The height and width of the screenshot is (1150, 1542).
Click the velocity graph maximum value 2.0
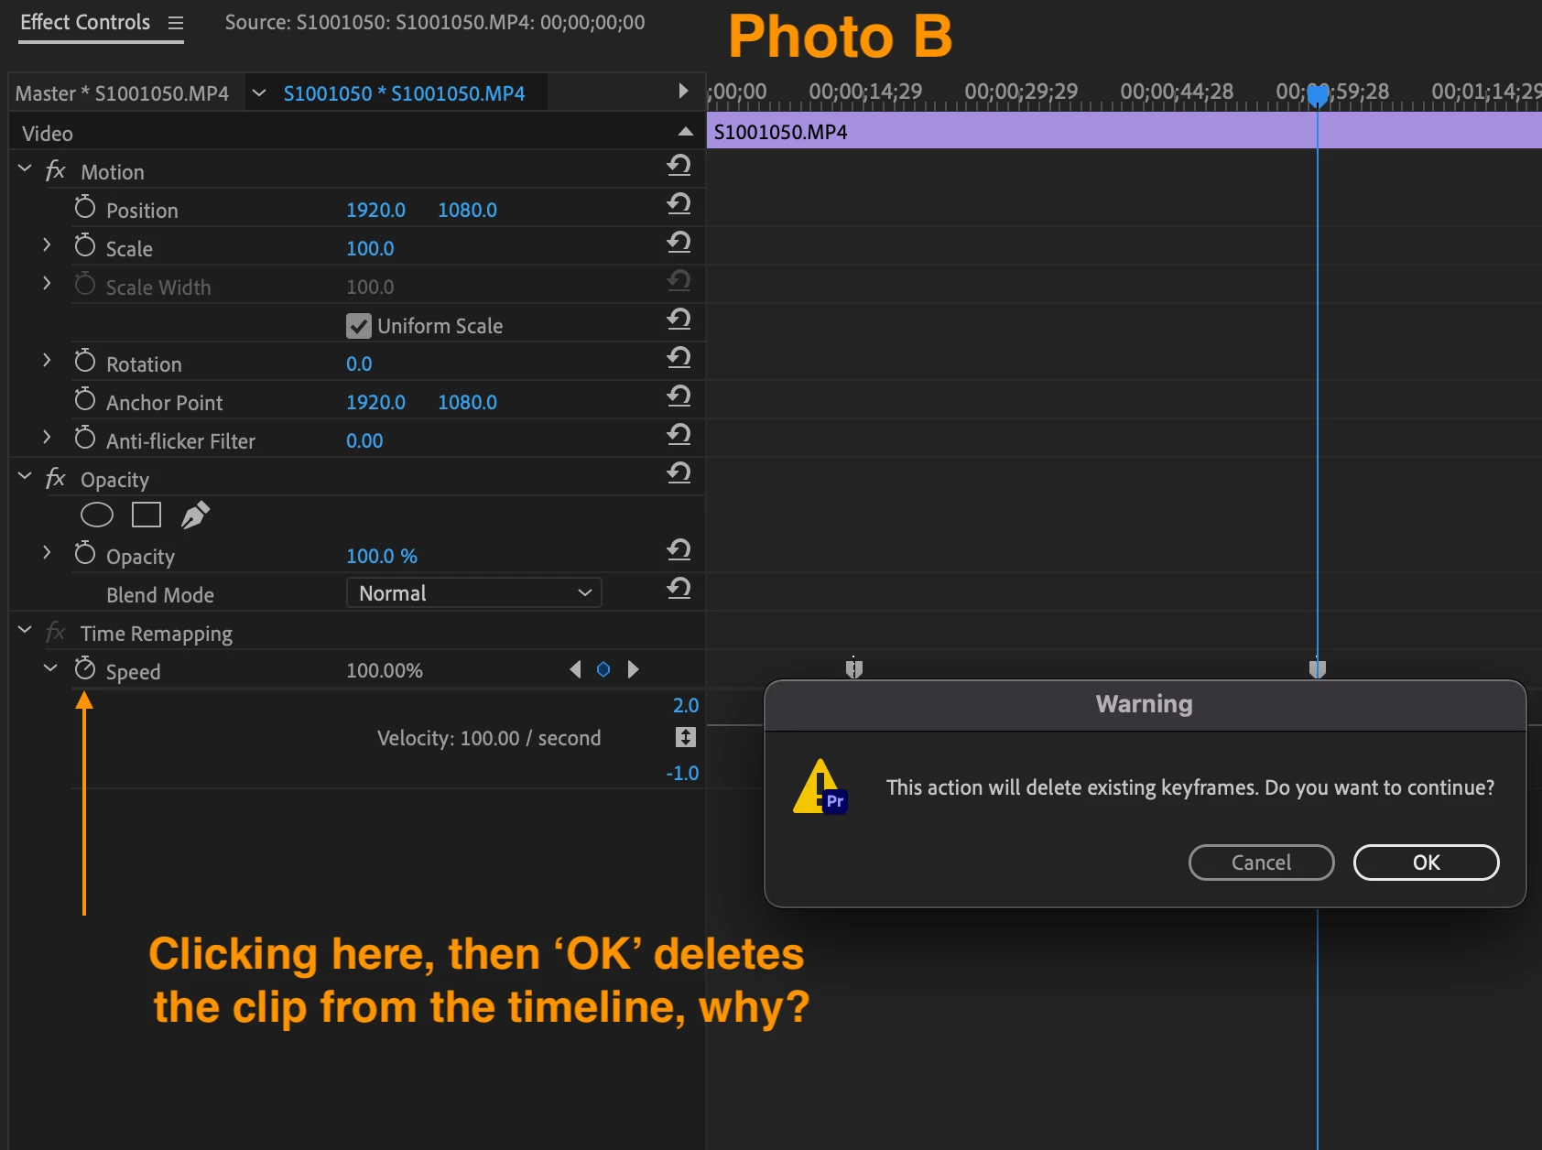[686, 705]
